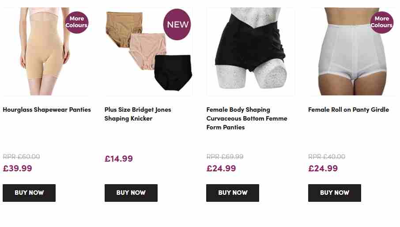Viewport: 400px width, 227px height.
Task: Buy Now for Bridget Jones Shaping Knicker
Action: pos(131,193)
